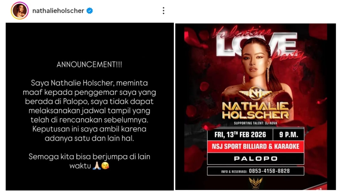Click the PALOPO location box
Image resolution: width=342 pixels, height=192 pixels.
pos(255,159)
